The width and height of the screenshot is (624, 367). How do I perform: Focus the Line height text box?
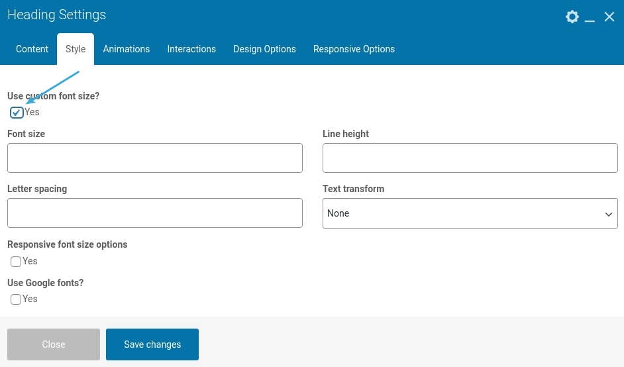pyautogui.click(x=470, y=158)
